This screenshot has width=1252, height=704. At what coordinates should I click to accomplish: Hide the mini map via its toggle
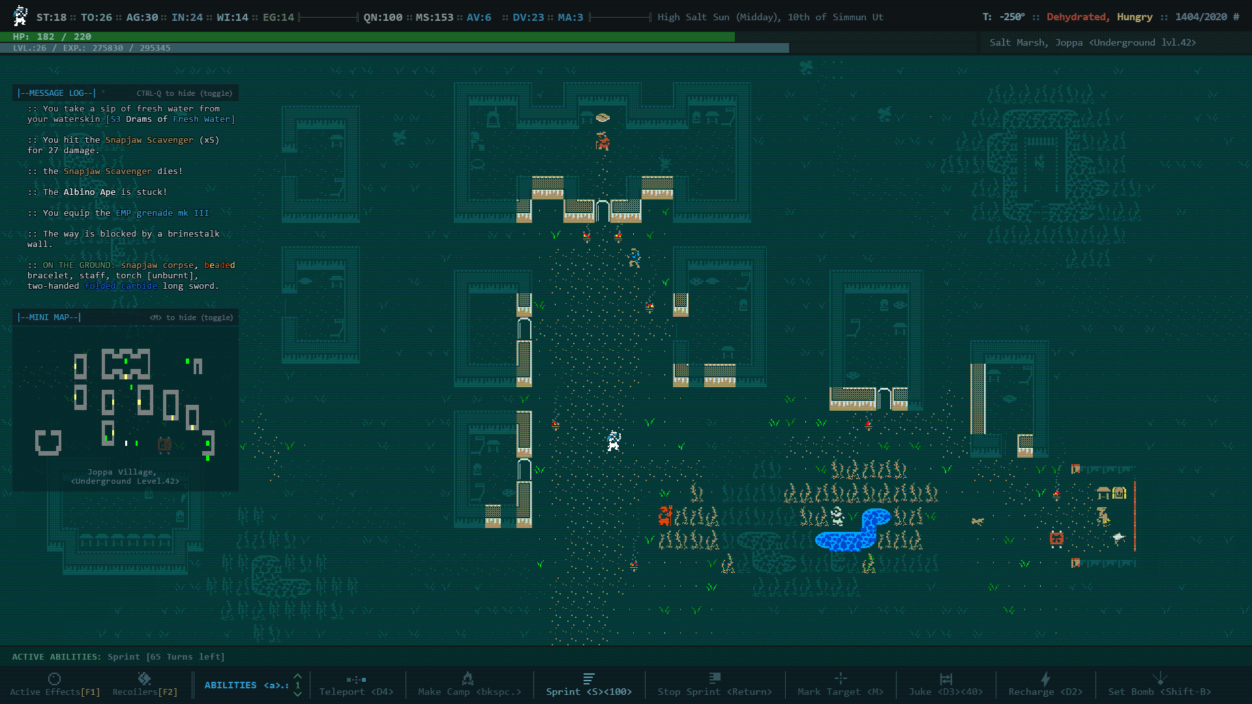tap(191, 317)
